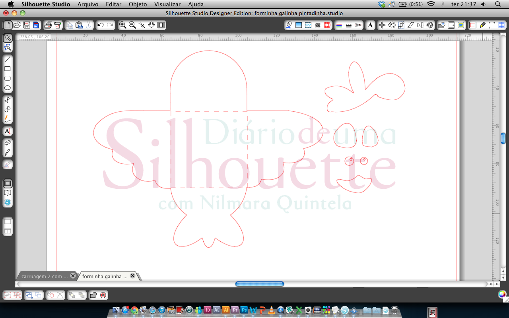Image resolution: width=509 pixels, height=318 pixels.
Task: Select the Knife tool
Action: (8, 152)
